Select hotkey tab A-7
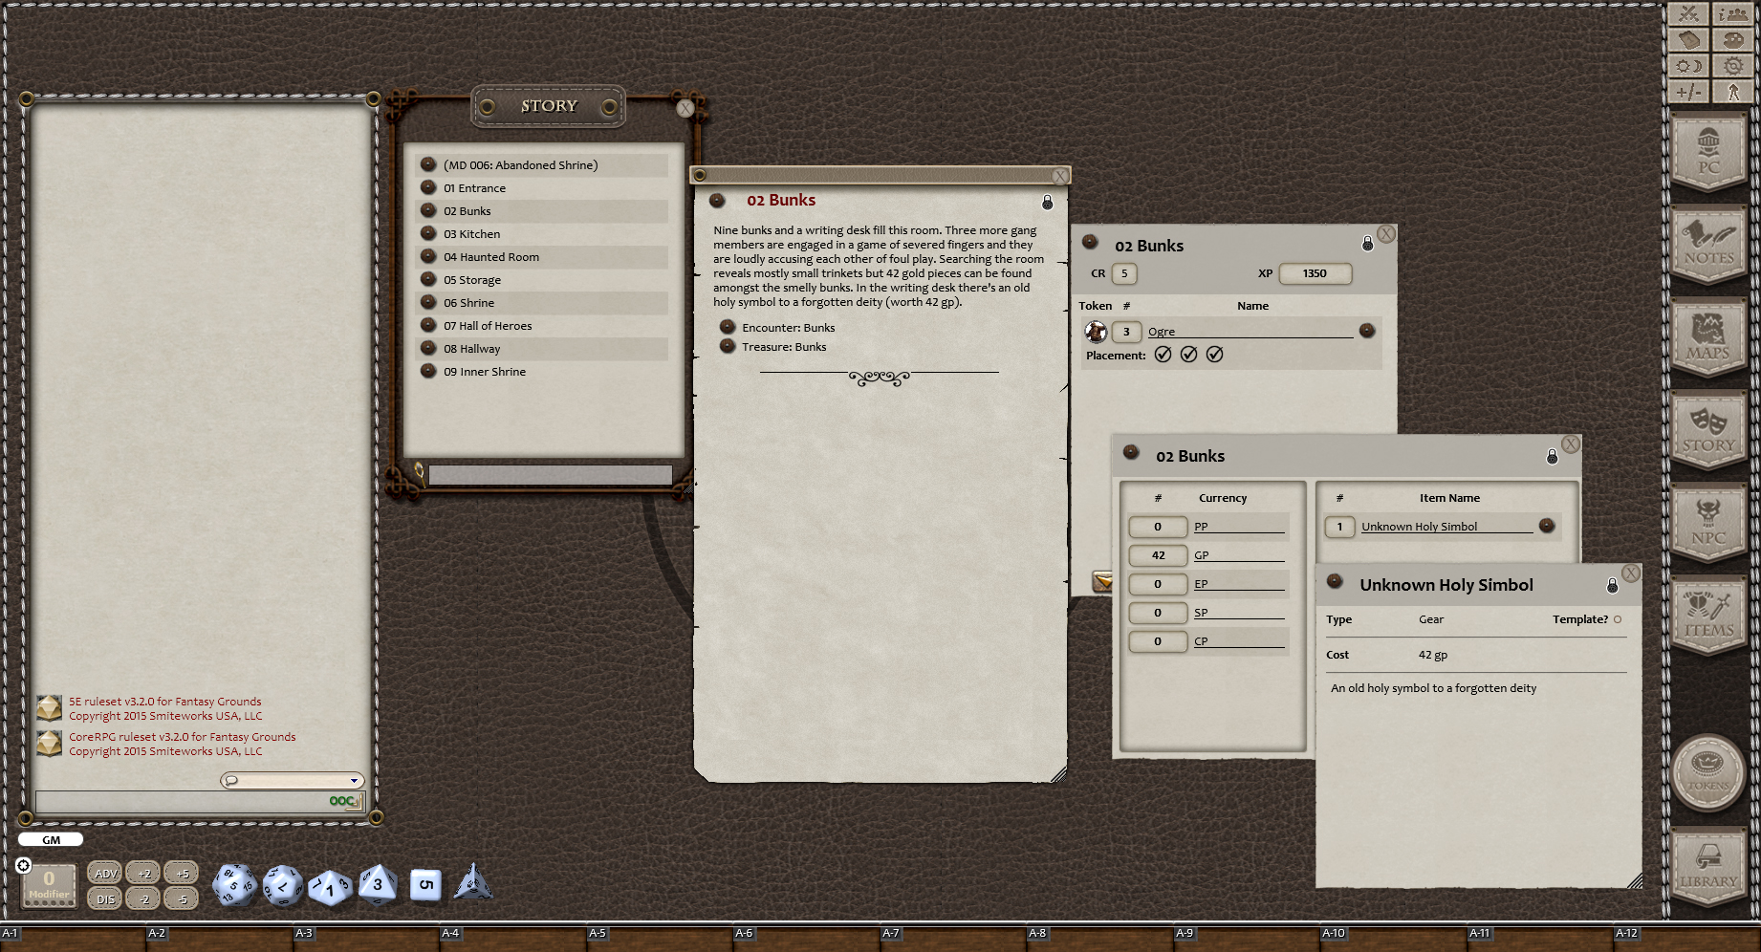This screenshot has height=952, width=1761. point(893,932)
